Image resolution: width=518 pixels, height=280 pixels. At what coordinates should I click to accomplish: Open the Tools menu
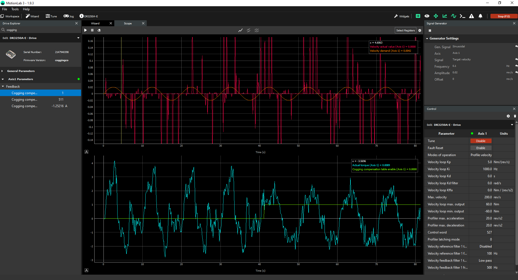pos(15,9)
